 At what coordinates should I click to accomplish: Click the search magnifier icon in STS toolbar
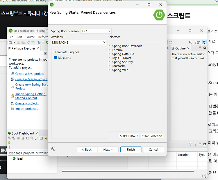tap(190, 42)
